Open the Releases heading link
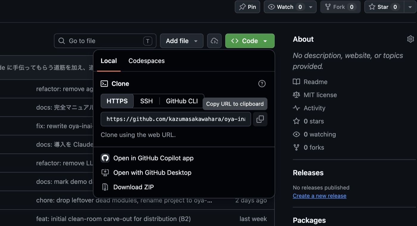Image resolution: width=417 pixels, height=226 pixels. pos(308,173)
